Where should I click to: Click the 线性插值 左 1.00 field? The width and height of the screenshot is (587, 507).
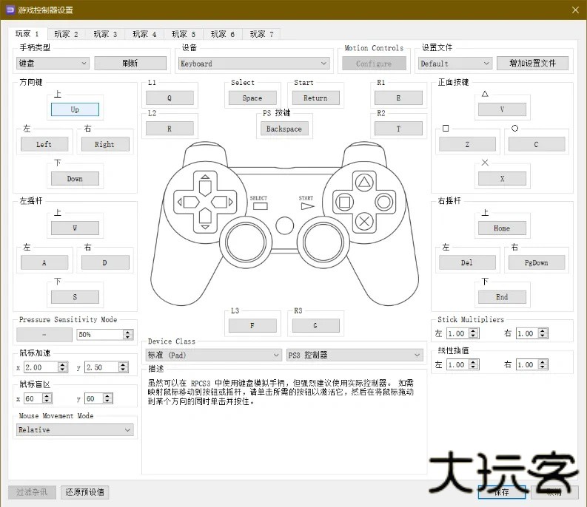point(463,364)
